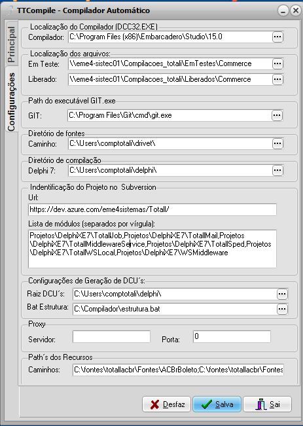This screenshot has height=426, width=303.
Task: Browse for Diretório de fontes Caminho
Action: coord(277,143)
